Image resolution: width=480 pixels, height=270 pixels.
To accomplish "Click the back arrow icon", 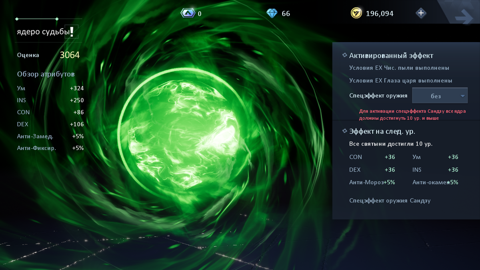I will pyautogui.click(x=463, y=18).
